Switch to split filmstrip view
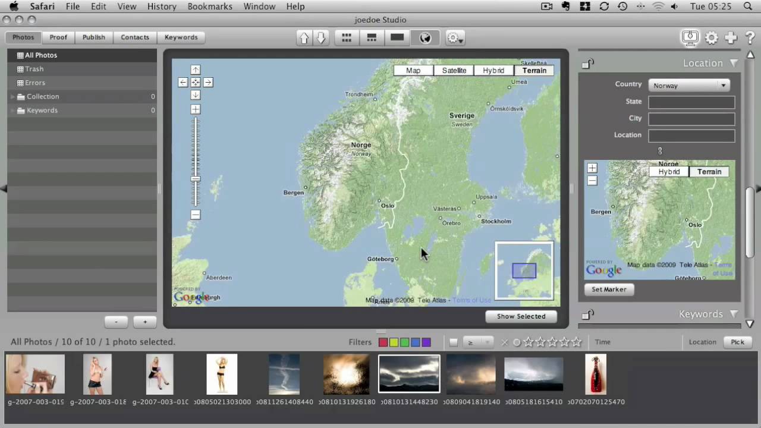This screenshot has width=761, height=428. [x=372, y=38]
